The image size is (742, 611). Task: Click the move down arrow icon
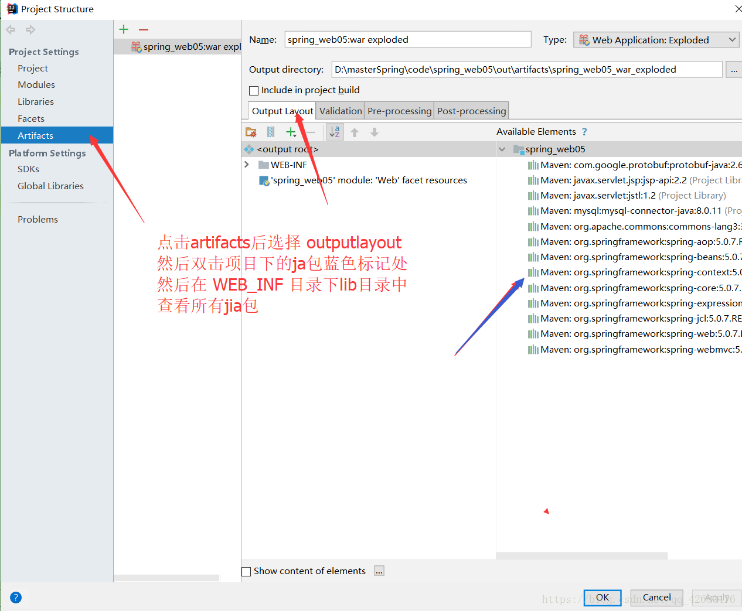375,132
